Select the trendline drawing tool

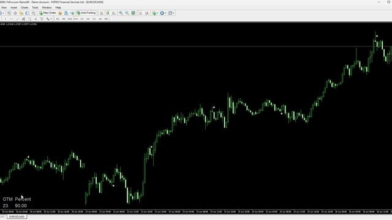pyautogui.click(x=18, y=19)
